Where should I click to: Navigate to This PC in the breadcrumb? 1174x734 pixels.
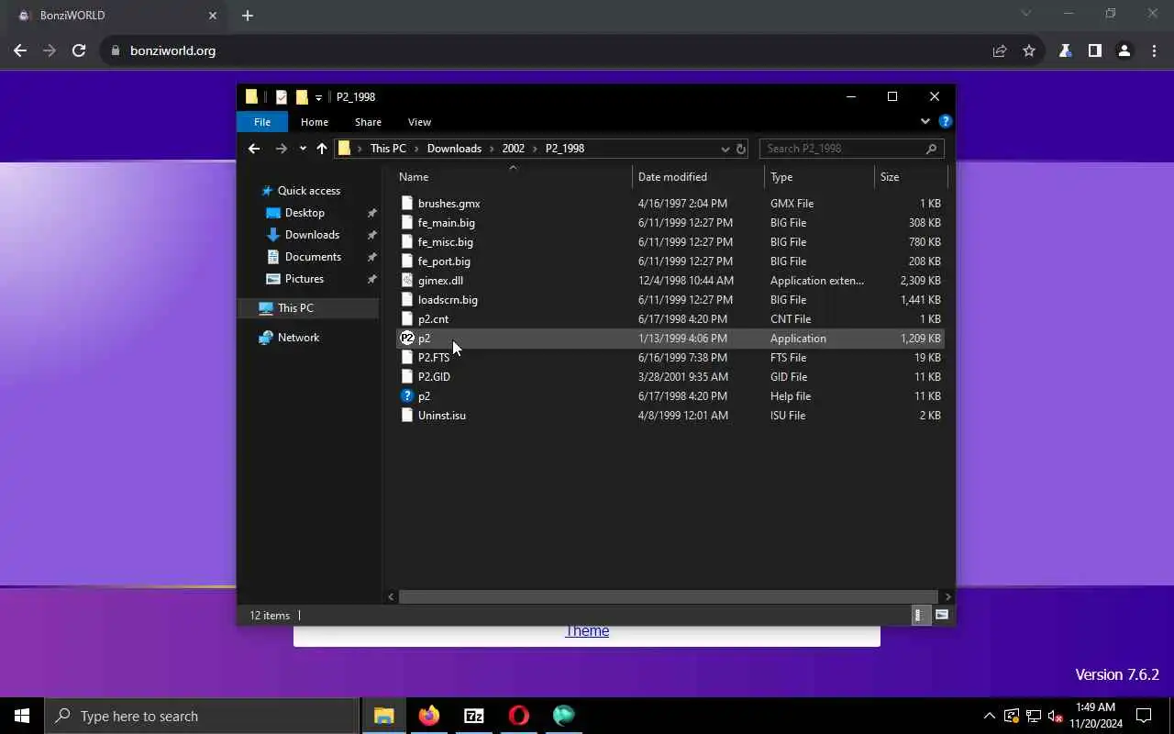[x=388, y=149]
